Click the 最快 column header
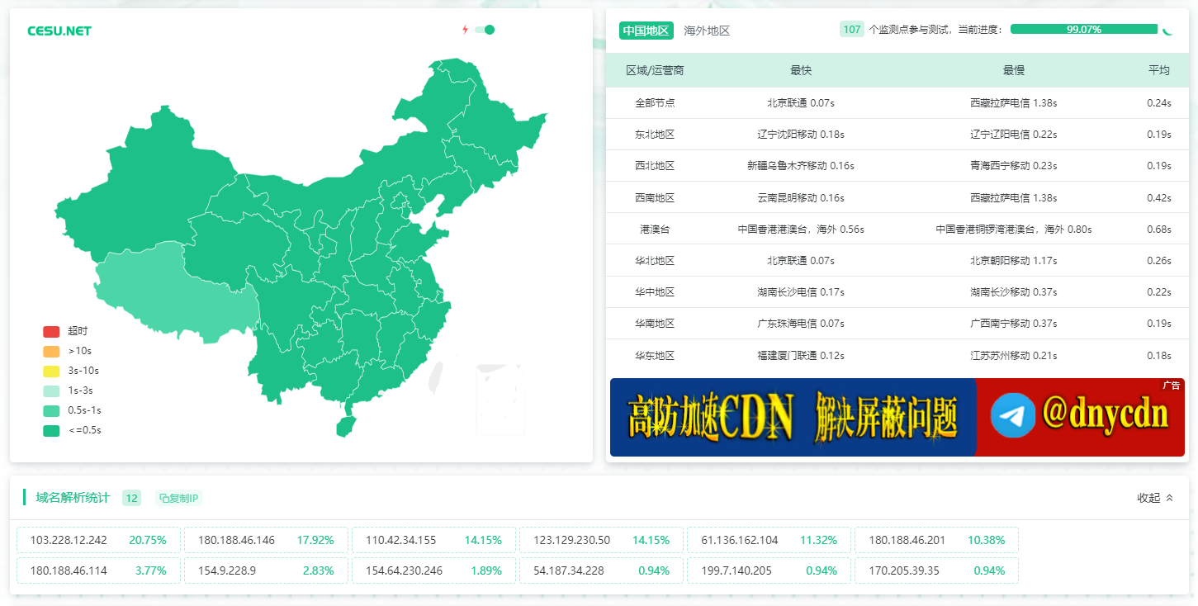The width and height of the screenshot is (1198, 606). [801, 70]
